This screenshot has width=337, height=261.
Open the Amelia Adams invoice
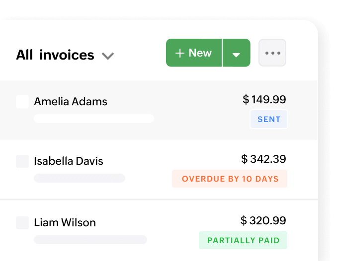(x=71, y=102)
